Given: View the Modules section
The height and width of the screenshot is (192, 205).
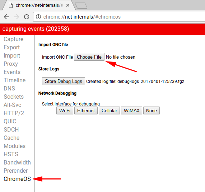Looking at the screenshot, I should point(14,146).
